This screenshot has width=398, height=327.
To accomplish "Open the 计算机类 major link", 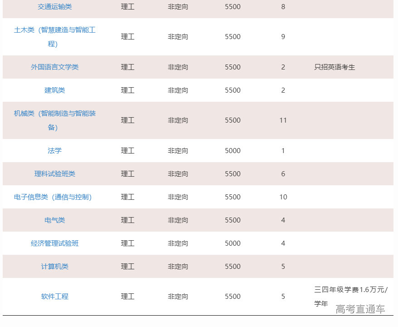I will [x=54, y=267].
